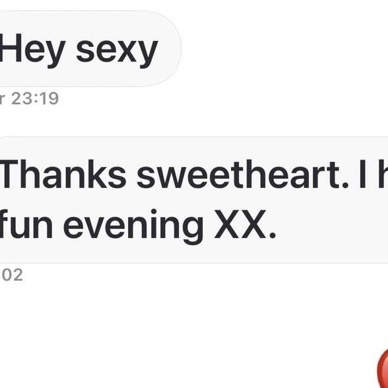
Task: Select the "Thanks sweetheart" message bubble
Action: click(194, 200)
